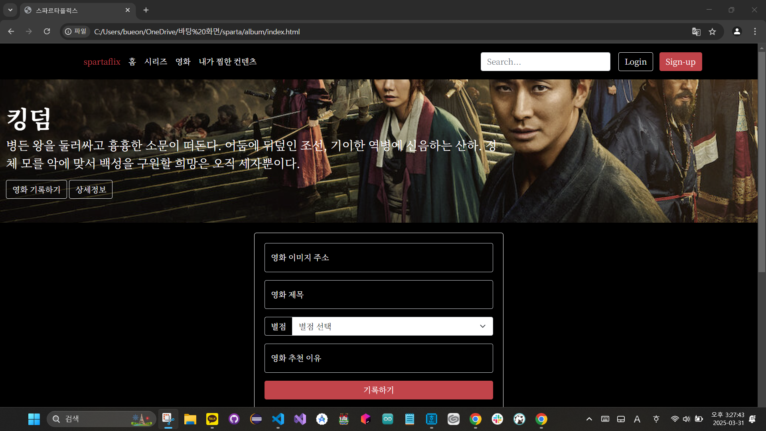Open the Snipping Tool taskbar icon
This screenshot has height=431, width=766.
click(x=168, y=419)
